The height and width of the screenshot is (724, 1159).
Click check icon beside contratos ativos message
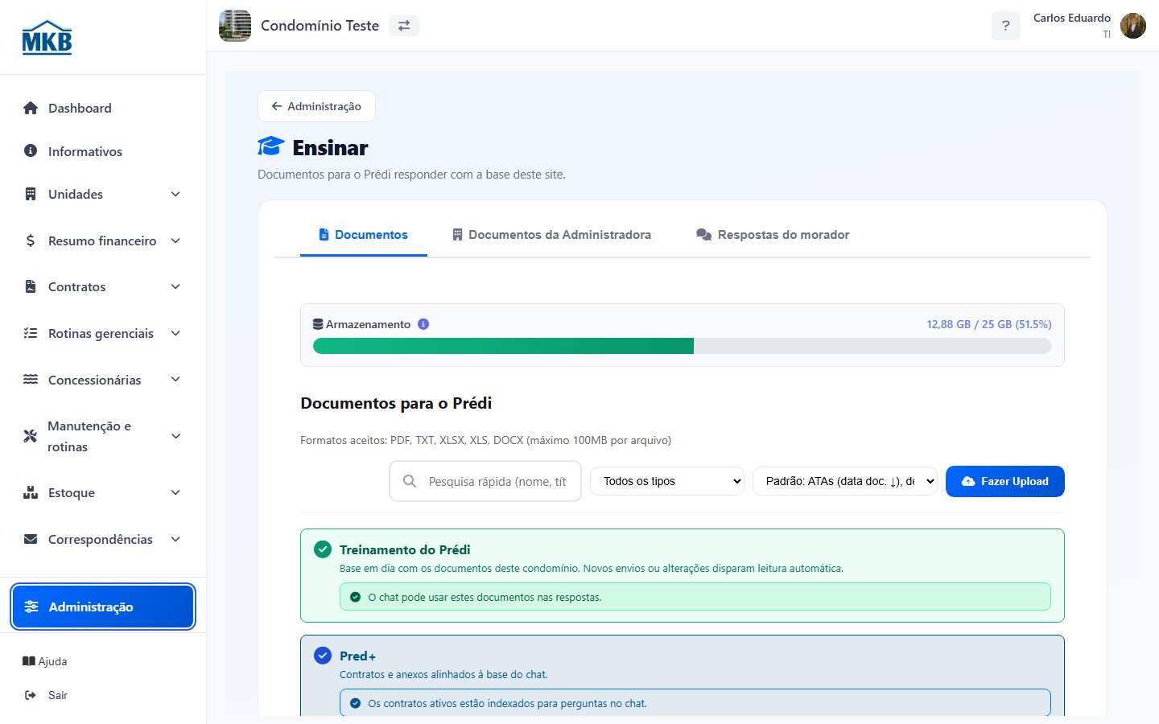tap(355, 703)
